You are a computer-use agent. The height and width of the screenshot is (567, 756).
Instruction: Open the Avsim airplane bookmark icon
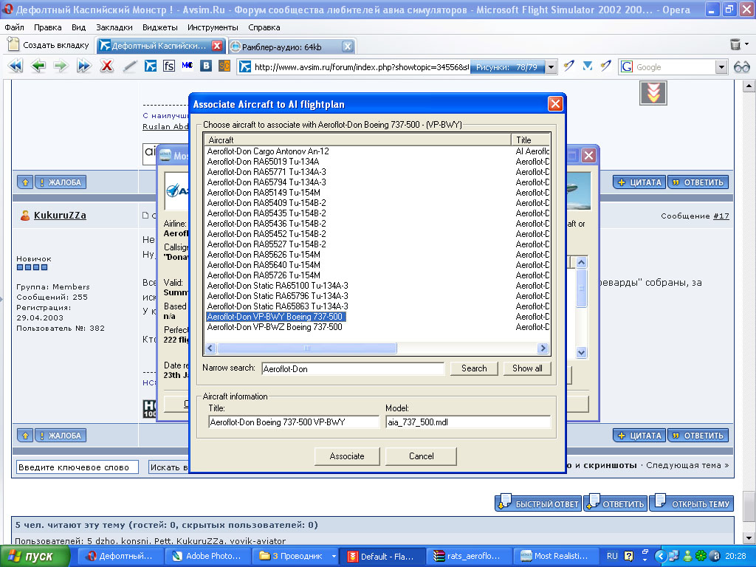(151, 66)
